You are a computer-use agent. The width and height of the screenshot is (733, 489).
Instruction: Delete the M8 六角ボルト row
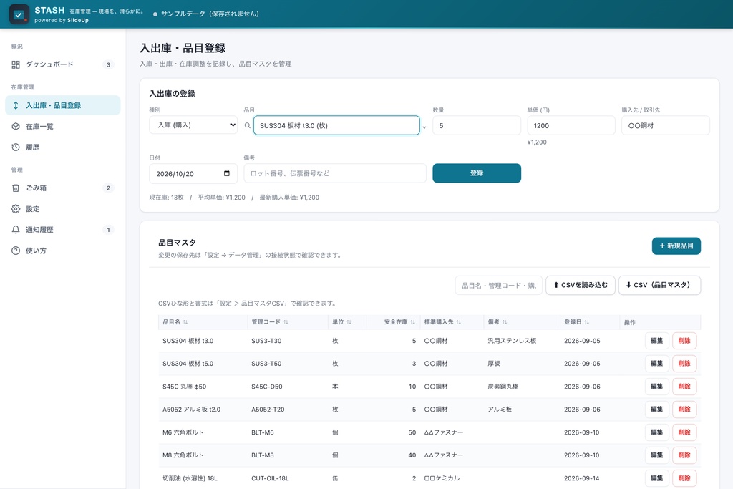pos(684,455)
